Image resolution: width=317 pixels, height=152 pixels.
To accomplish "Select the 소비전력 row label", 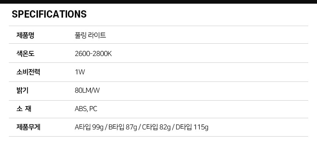I will 28,72.
